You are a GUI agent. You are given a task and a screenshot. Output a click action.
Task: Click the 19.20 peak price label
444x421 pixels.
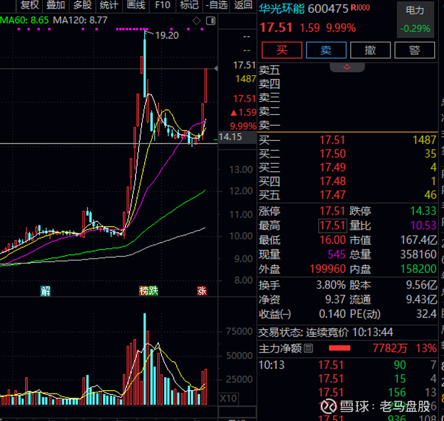(x=167, y=35)
